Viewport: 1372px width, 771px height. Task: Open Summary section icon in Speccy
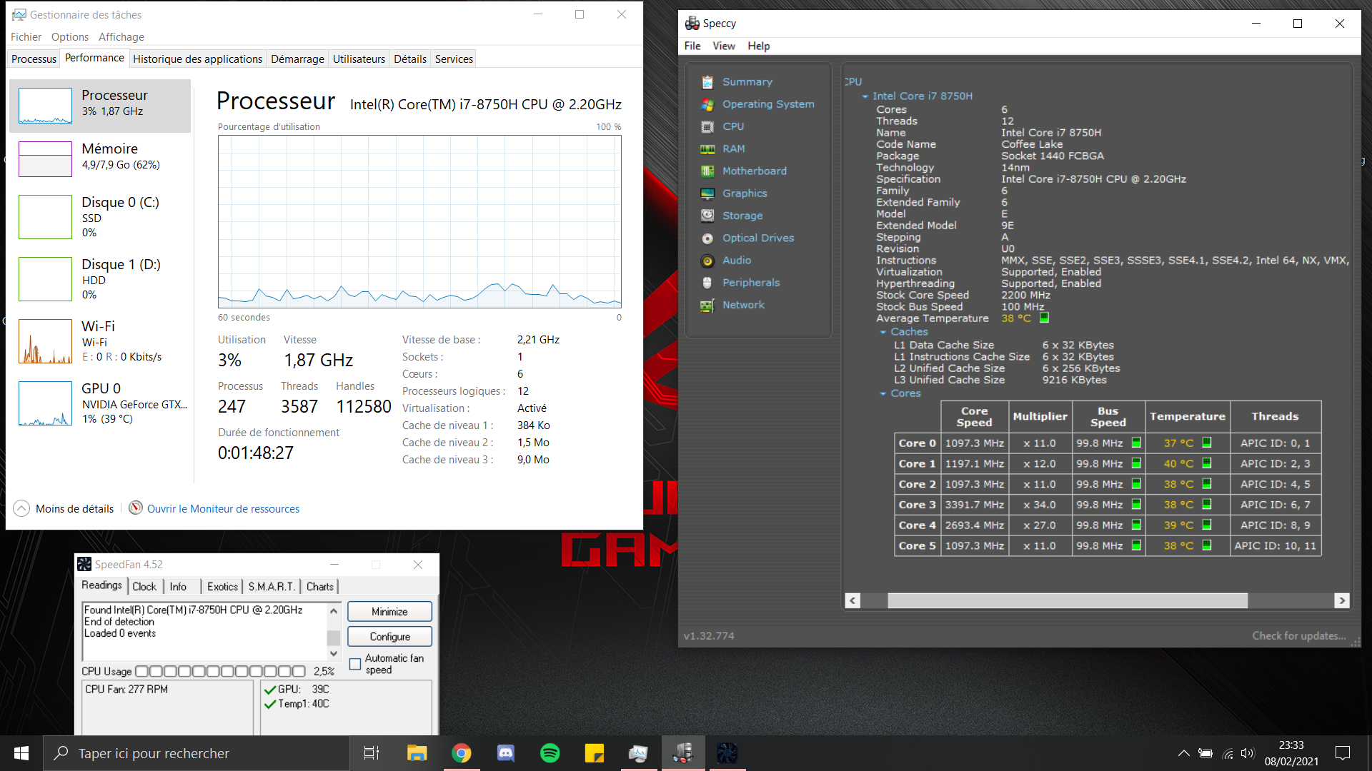pyautogui.click(x=707, y=82)
